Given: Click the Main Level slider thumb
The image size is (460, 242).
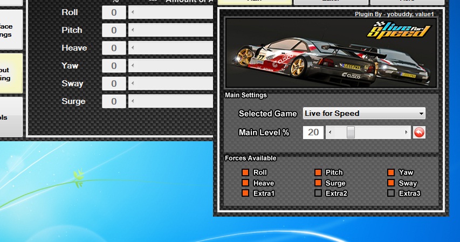Looking at the screenshot, I should (x=351, y=133).
